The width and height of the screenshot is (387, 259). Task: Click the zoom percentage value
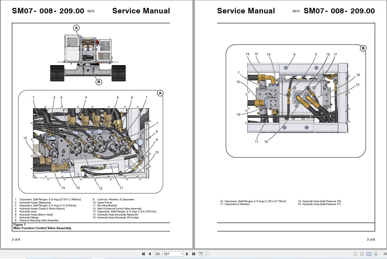tap(385, 254)
